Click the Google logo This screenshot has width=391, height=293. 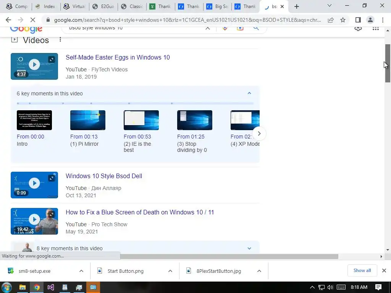click(26, 29)
